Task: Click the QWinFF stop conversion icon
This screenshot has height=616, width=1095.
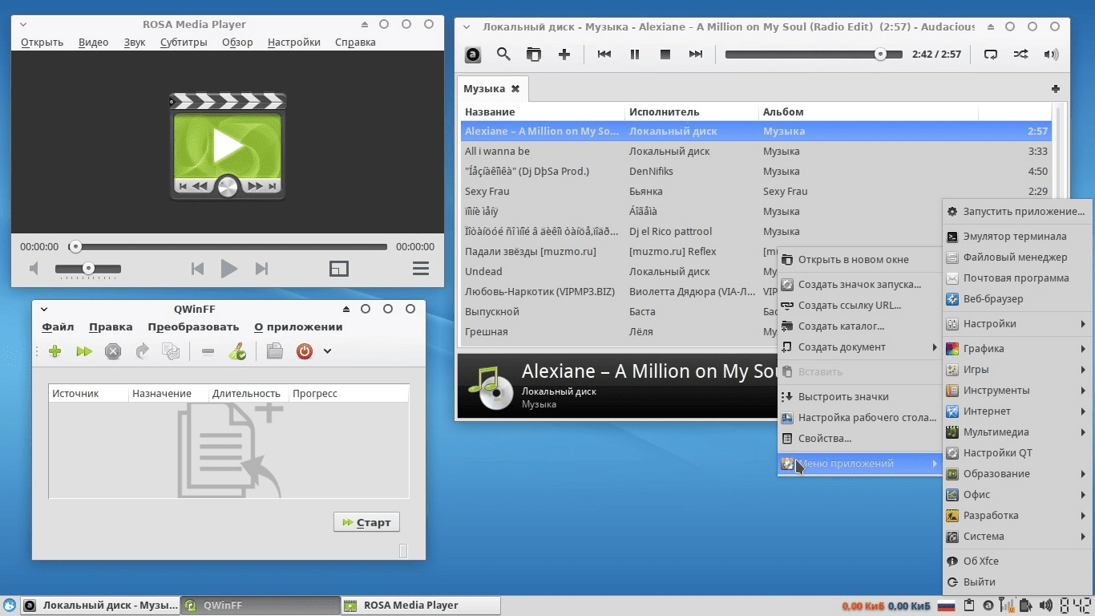Action: 113,351
